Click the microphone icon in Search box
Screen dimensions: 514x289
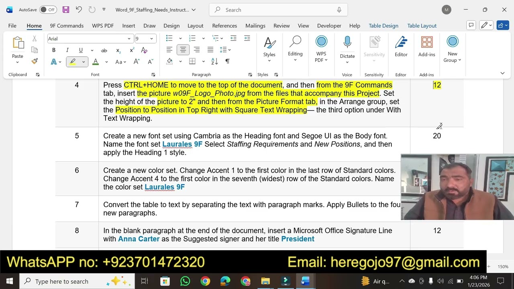pos(339,10)
